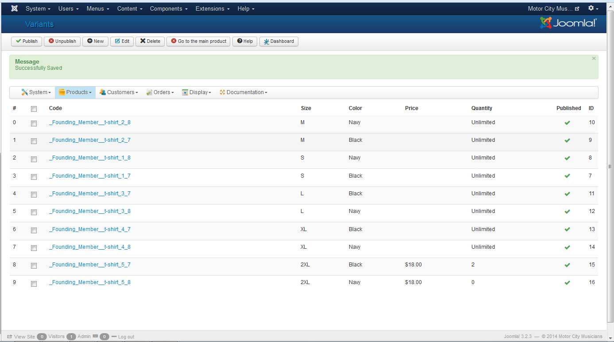This screenshot has width=614, height=342.
Task: Sort by the Code column header
Action: point(55,108)
